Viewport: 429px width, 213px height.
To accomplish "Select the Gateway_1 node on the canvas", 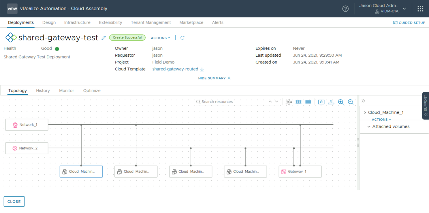I will [x=300, y=172].
